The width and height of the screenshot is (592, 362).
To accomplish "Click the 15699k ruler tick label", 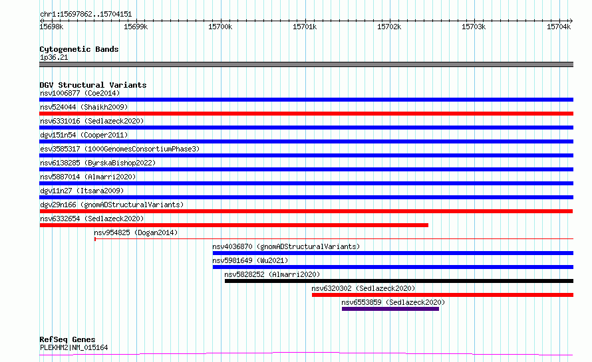I will pyautogui.click(x=136, y=27).
